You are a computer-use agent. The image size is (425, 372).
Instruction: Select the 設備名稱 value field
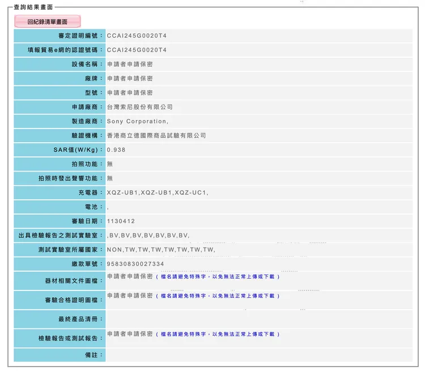tap(130, 65)
